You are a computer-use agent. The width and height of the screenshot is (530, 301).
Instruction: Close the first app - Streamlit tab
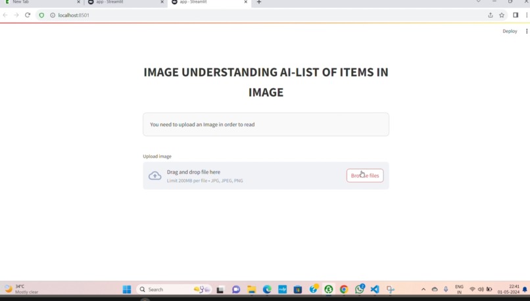(x=162, y=2)
